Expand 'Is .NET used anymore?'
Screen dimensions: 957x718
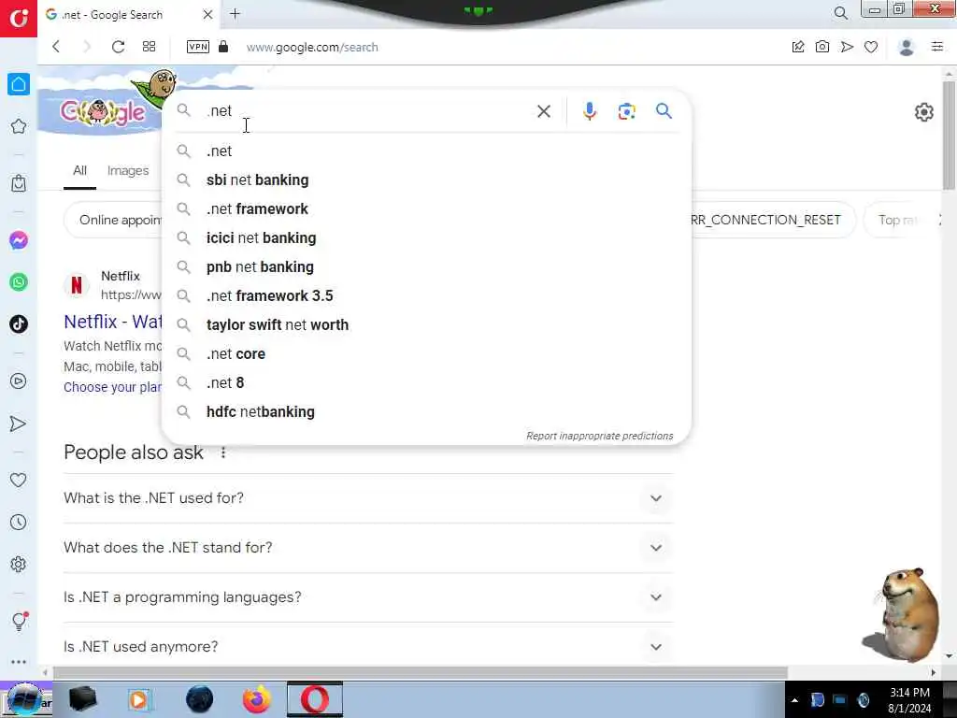(368, 647)
